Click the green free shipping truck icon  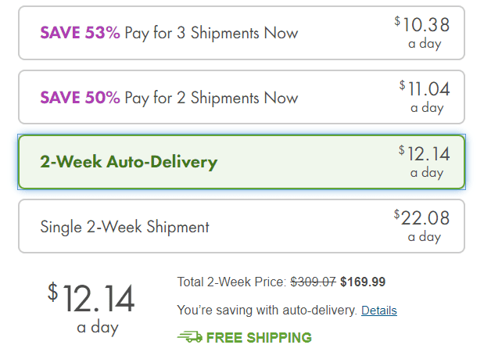(190, 337)
